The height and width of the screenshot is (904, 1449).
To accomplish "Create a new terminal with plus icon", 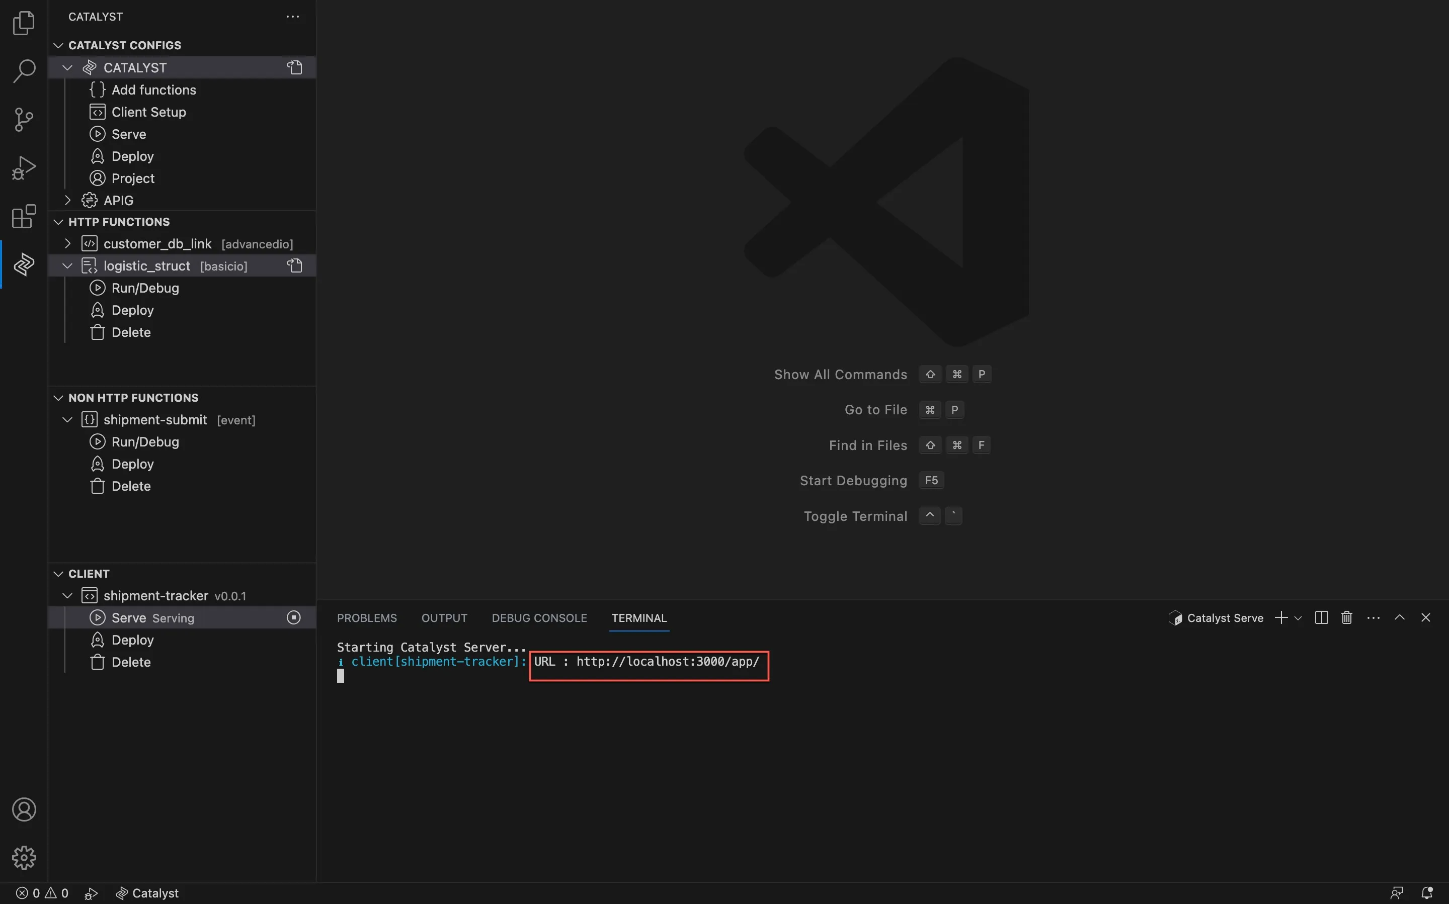I will (1281, 617).
